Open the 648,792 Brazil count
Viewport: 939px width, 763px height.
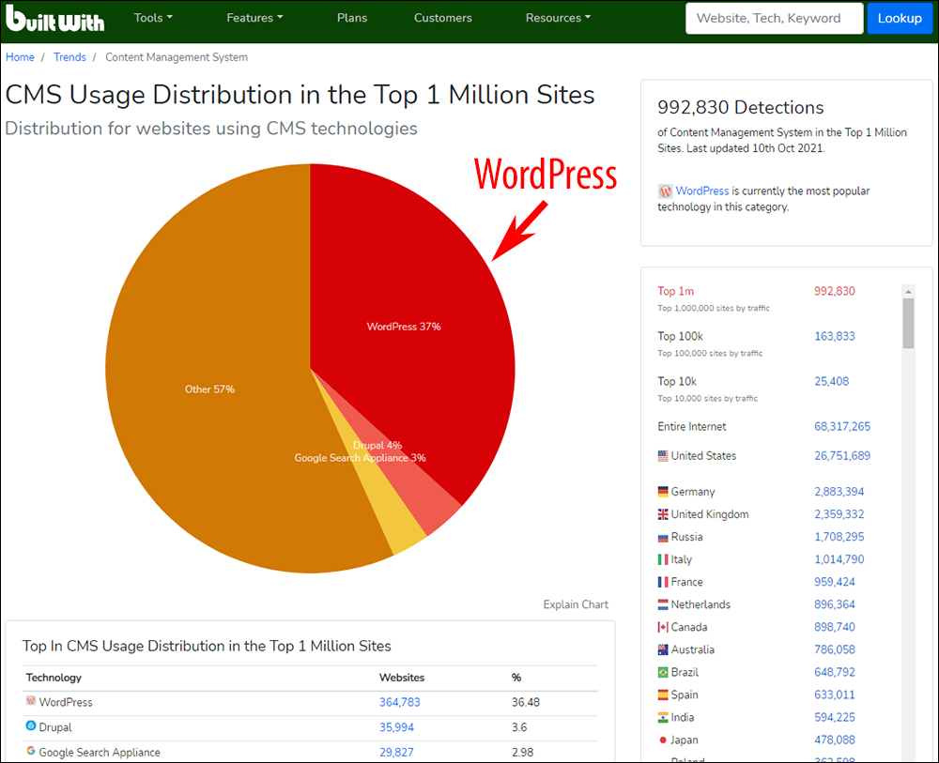pyautogui.click(x=834, y=673)
